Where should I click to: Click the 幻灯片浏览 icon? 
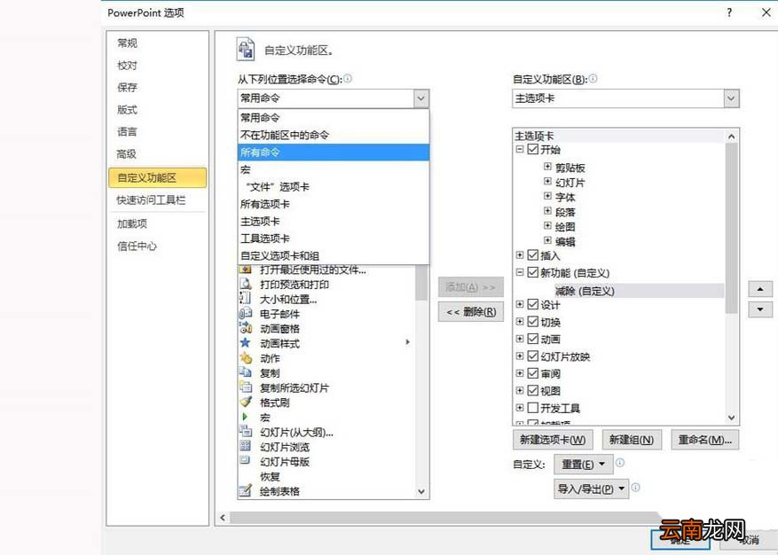click(245, 446)
